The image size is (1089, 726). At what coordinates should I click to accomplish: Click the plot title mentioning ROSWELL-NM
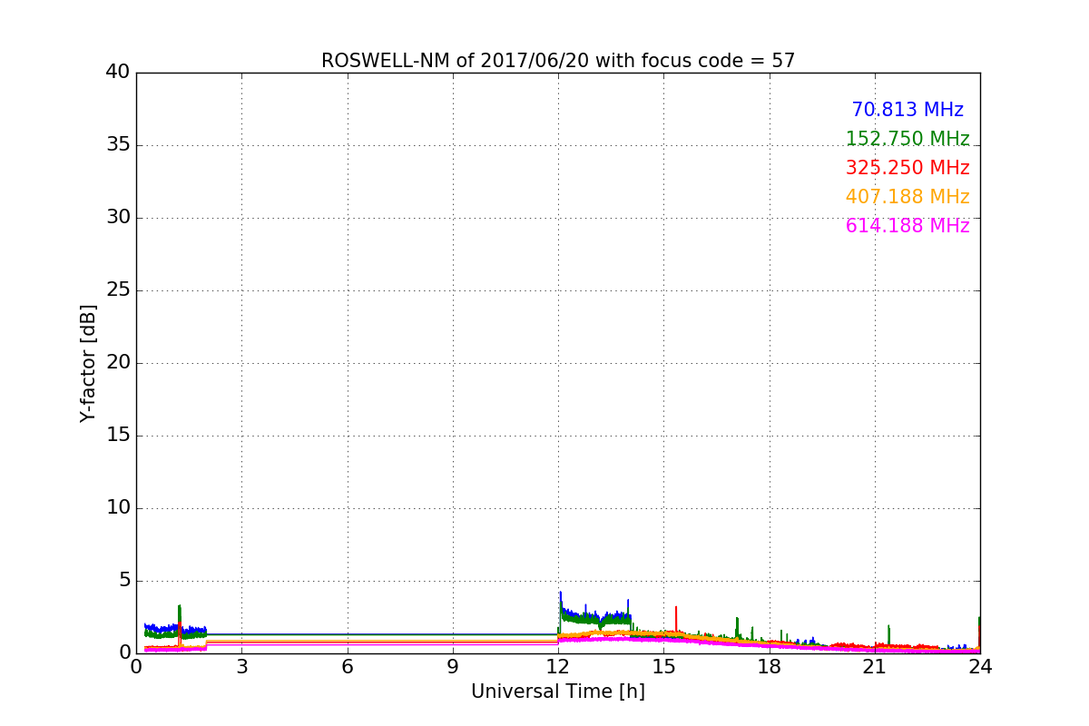click(558, 61)
